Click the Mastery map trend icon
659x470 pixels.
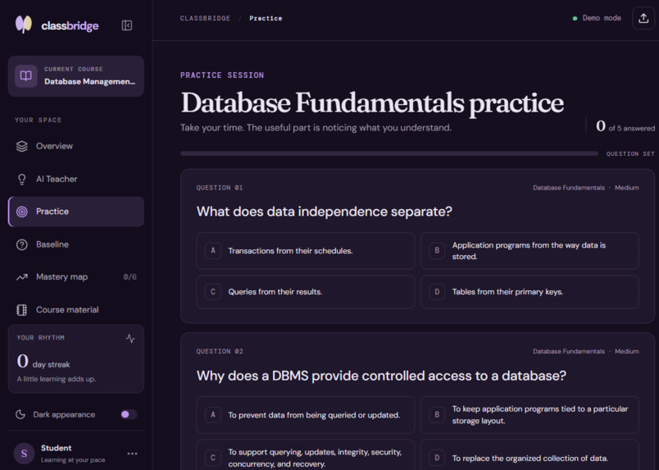coord(22,277)
